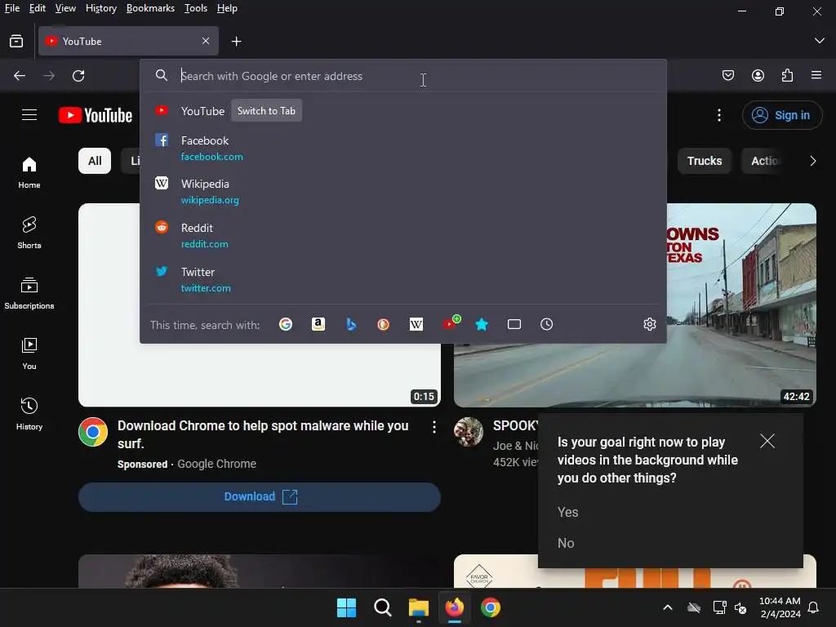Open Subscriptions in the YouTube sidebar

pos(29,293)
